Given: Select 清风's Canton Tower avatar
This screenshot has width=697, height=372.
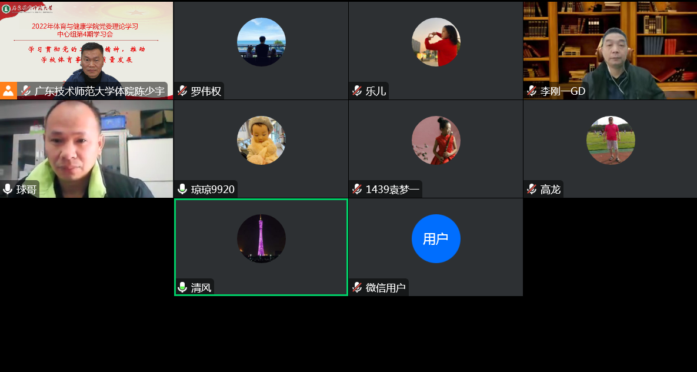Looking at the screenshot, I should [x=261, y=238].
